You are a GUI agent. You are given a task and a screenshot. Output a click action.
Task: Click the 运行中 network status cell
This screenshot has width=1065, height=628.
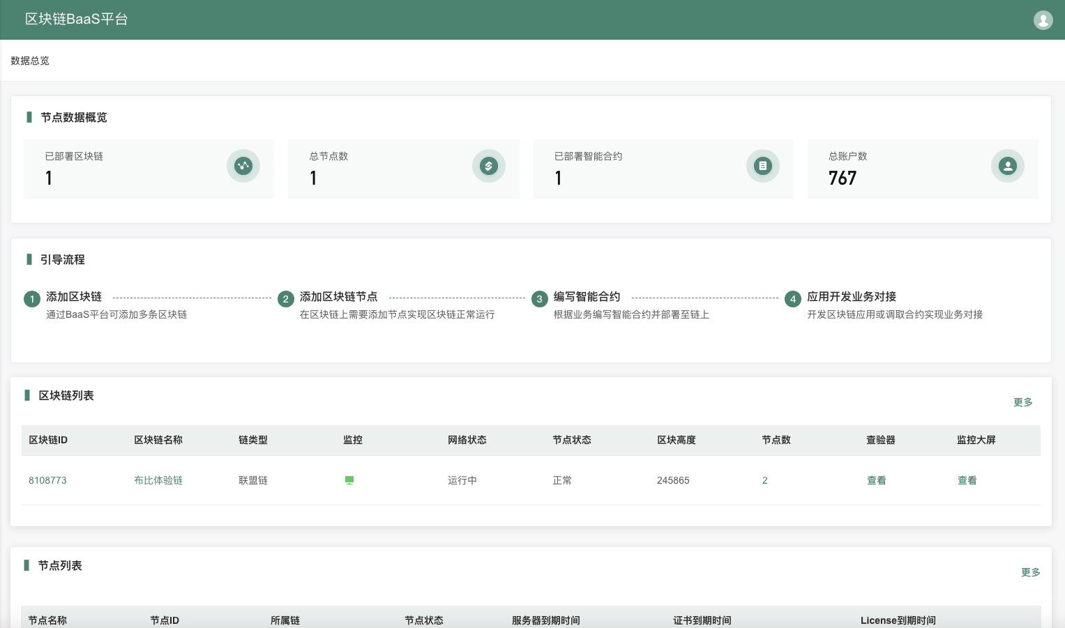(462, 480)
